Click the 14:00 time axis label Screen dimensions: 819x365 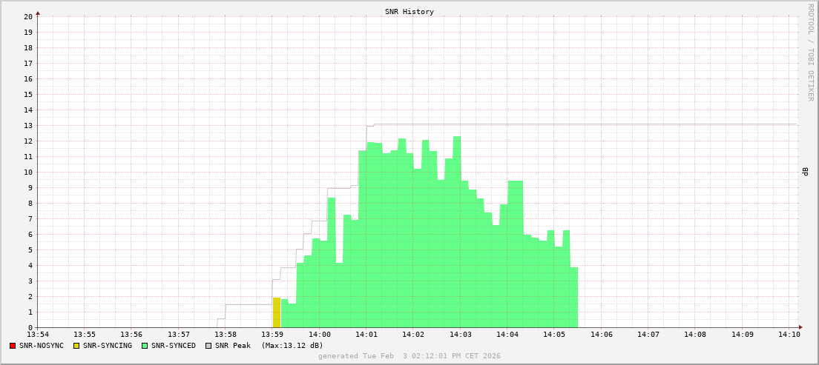click(319, 335)
